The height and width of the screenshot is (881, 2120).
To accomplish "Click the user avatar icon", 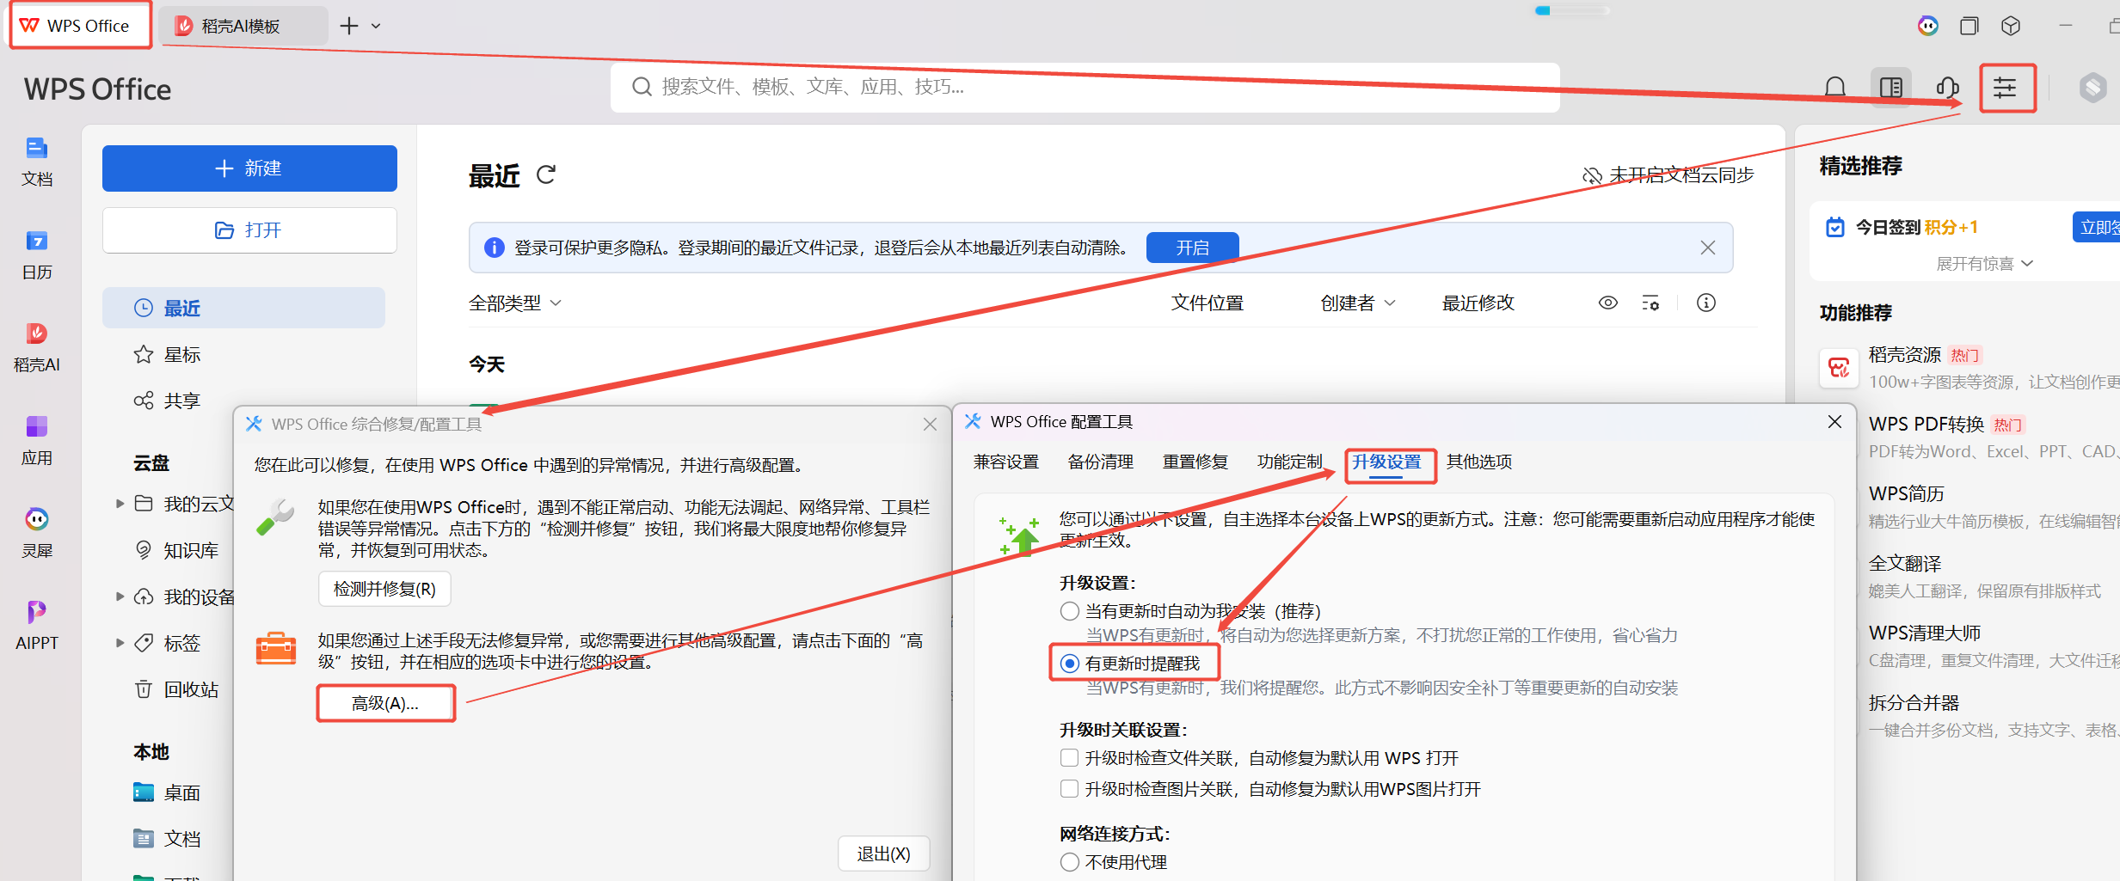I will [x=2093, y=88].
